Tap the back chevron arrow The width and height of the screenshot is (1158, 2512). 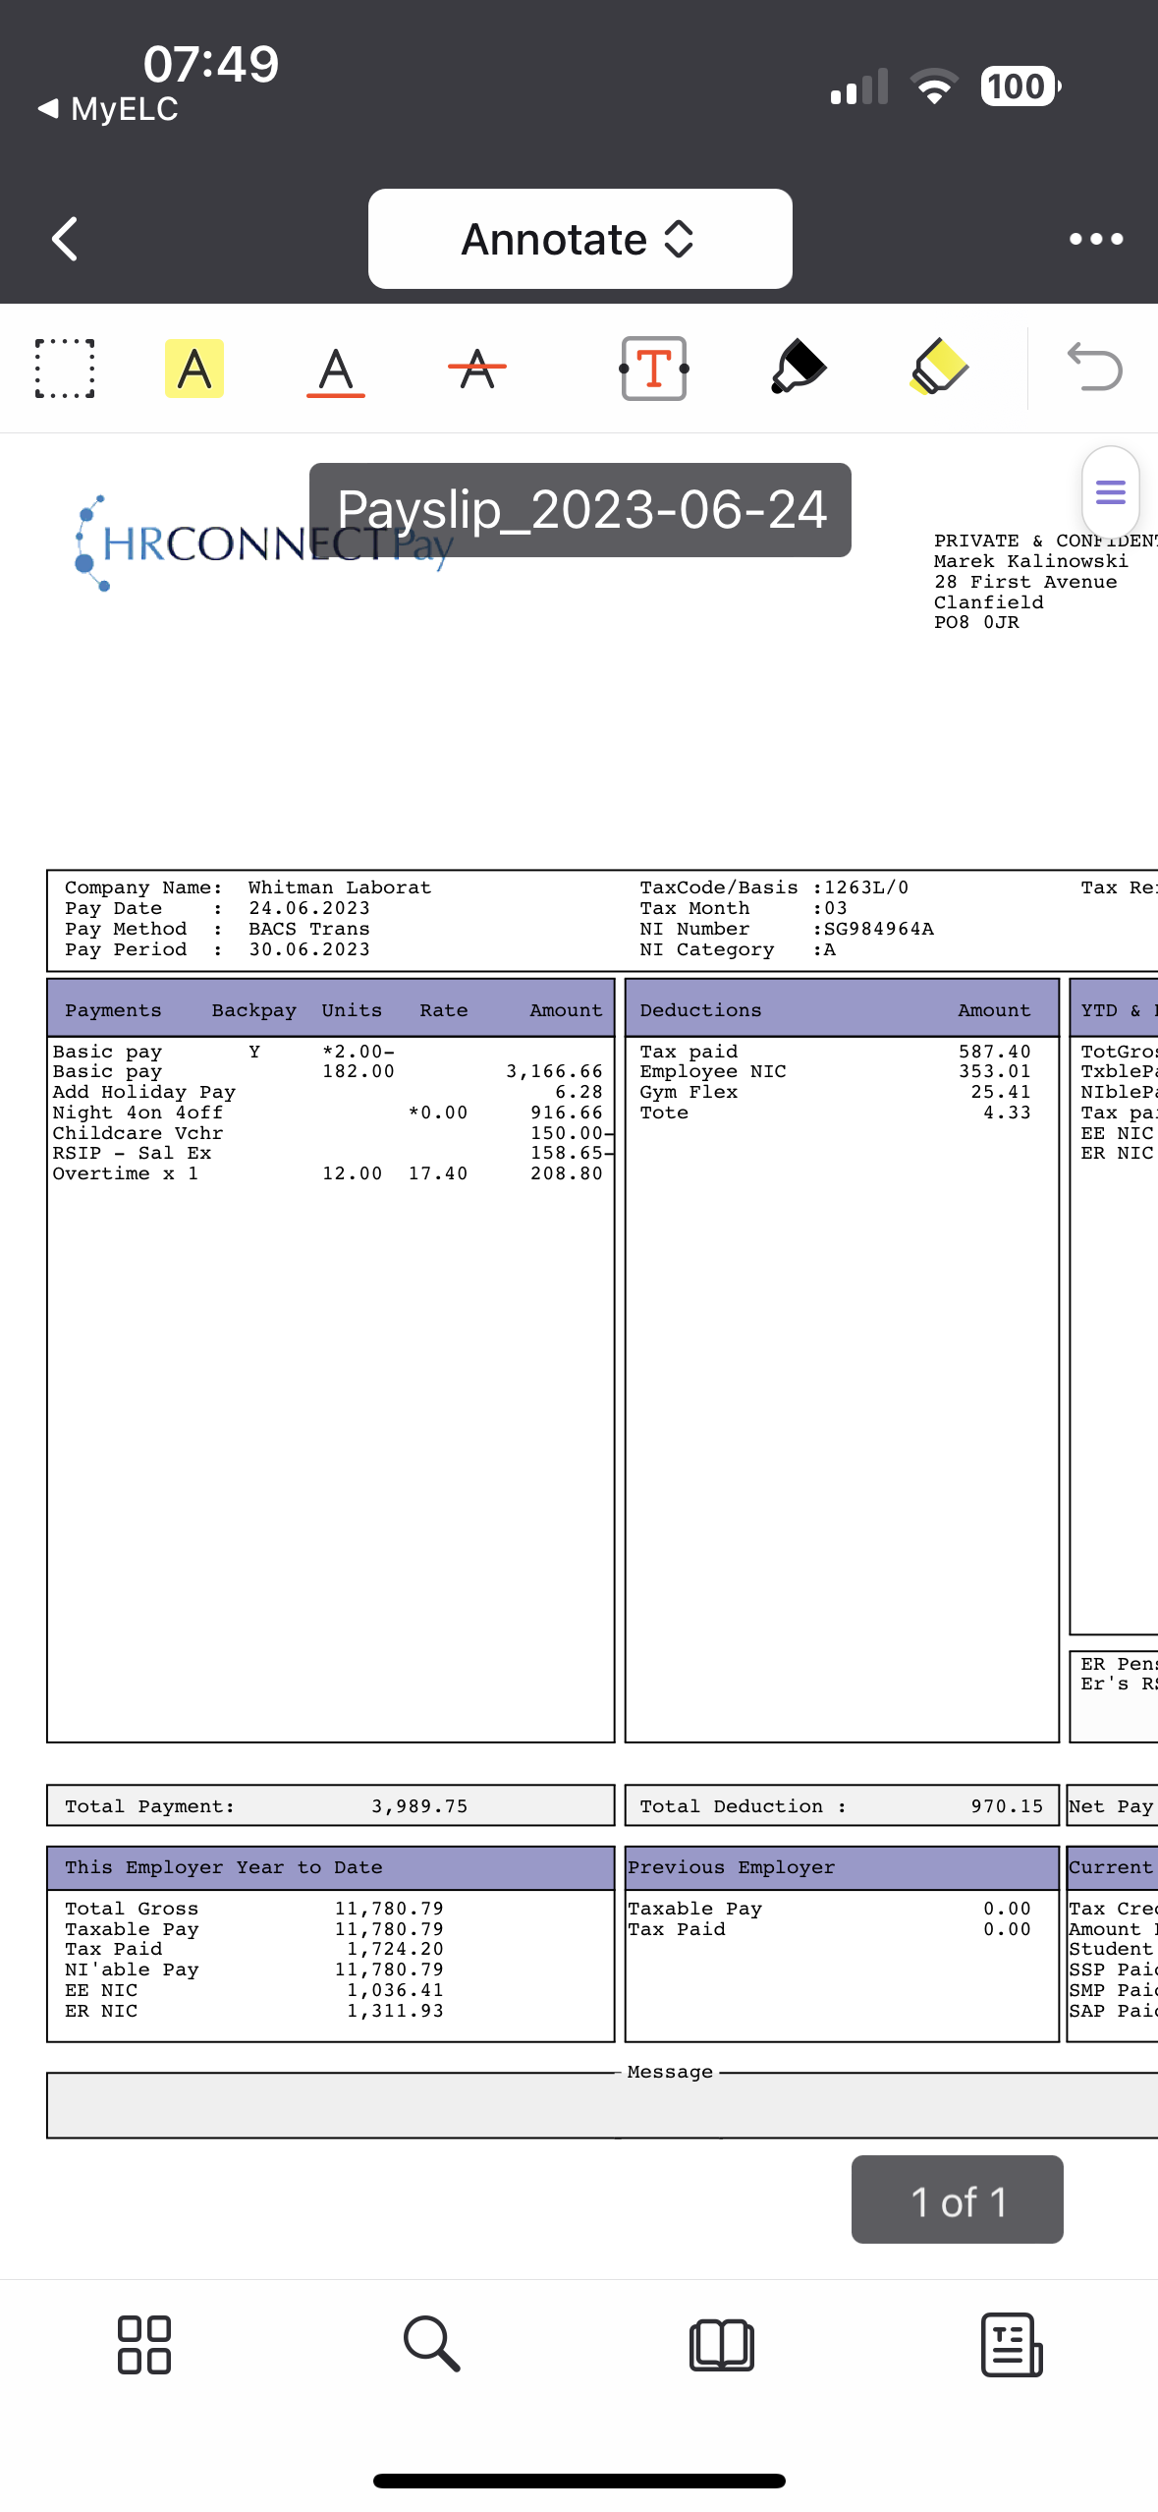65,239
